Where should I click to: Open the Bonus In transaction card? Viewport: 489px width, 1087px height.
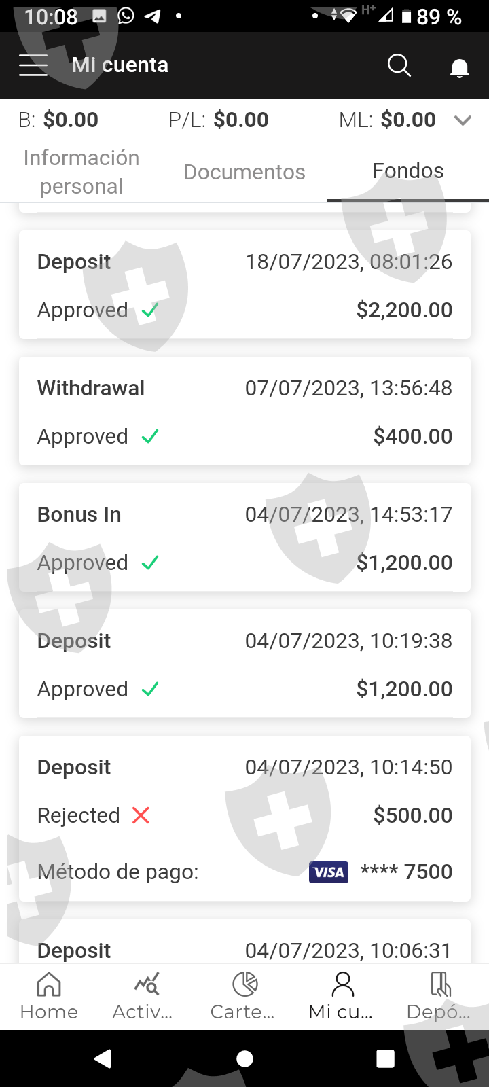pos(244,537)
